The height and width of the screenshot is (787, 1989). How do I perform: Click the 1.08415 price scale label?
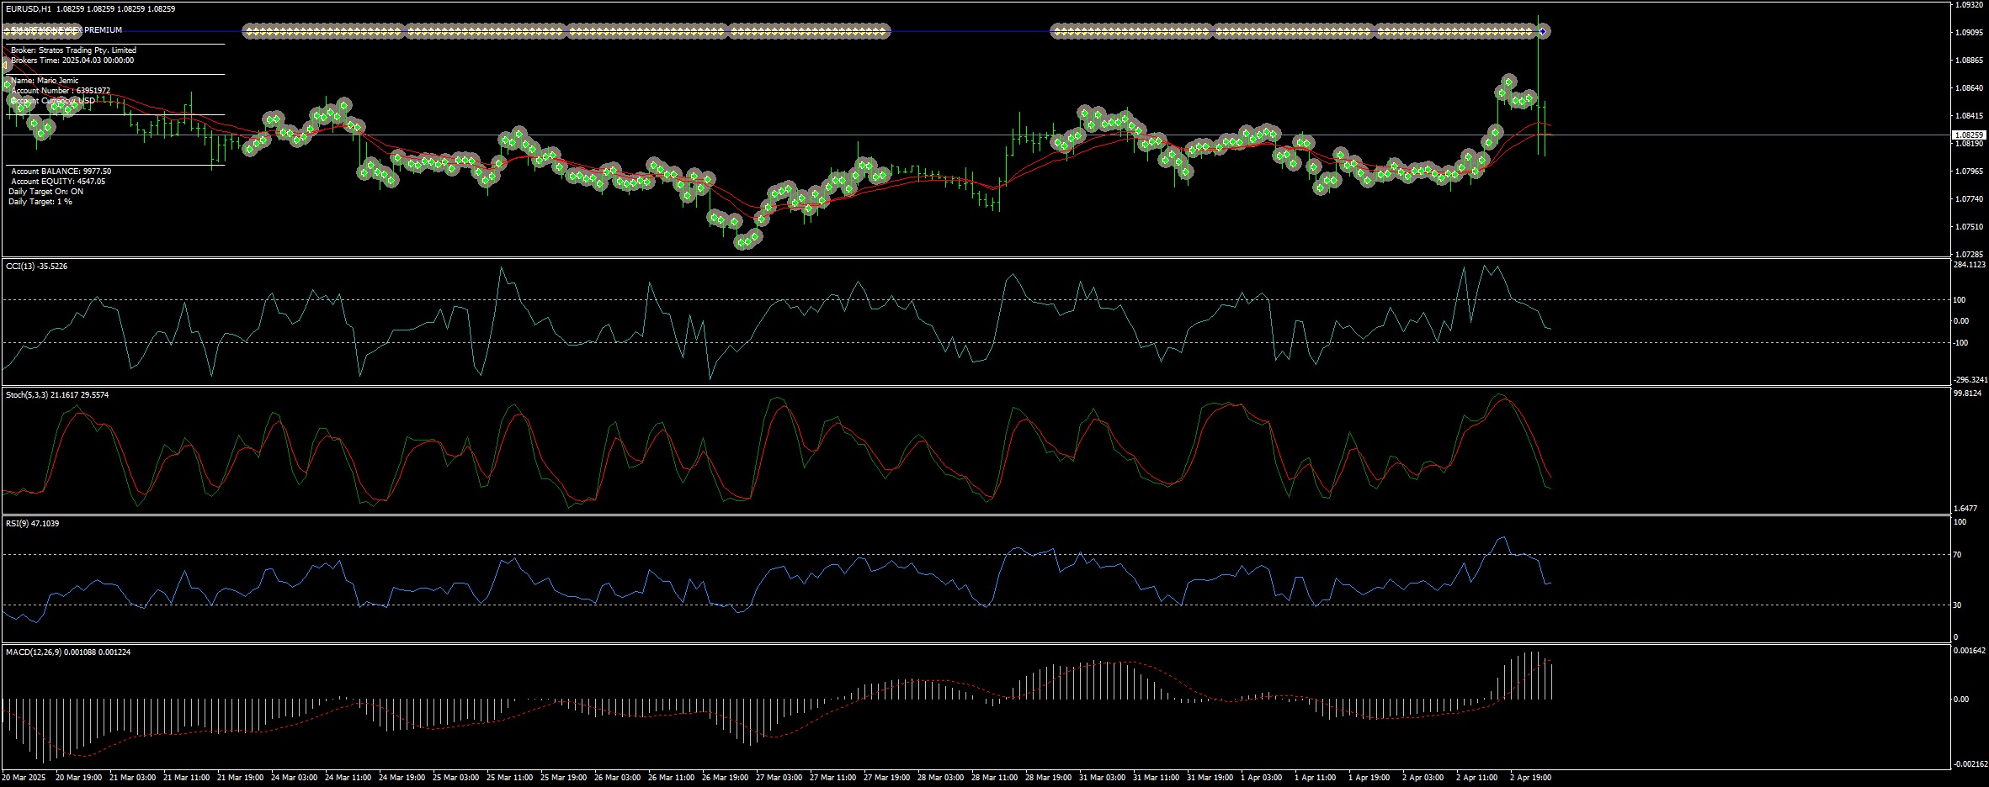[x=1967, y=116]
